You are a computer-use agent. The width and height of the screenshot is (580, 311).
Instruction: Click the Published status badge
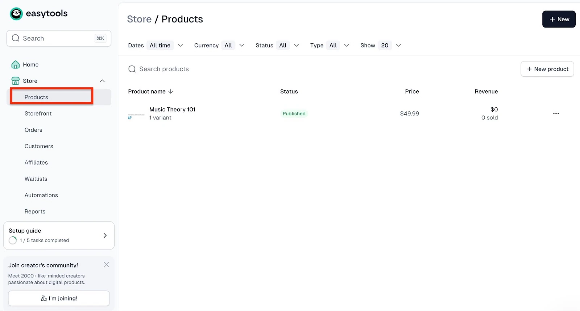tap(294, 114)
